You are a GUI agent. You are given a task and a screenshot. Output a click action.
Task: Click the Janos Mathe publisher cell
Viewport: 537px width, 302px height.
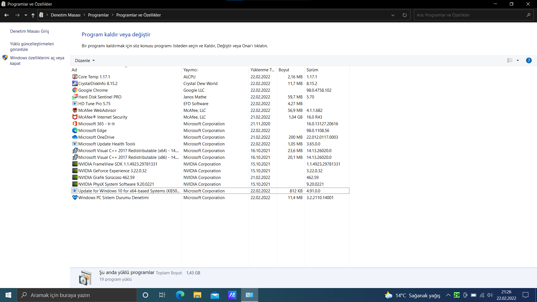click(195, 97)
